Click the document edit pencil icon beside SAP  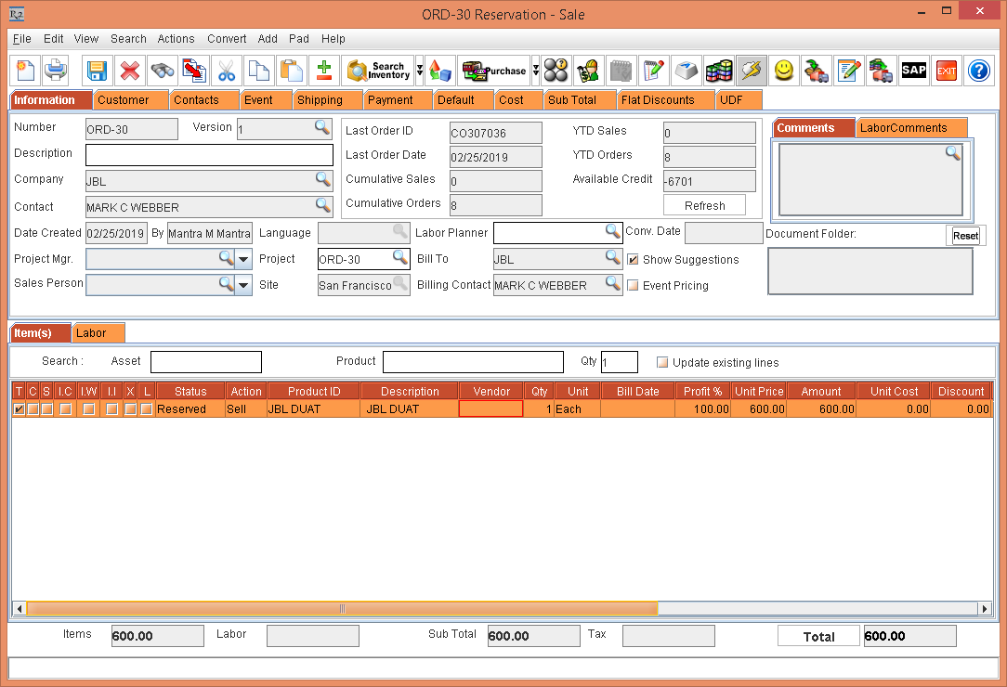[848, 70]
